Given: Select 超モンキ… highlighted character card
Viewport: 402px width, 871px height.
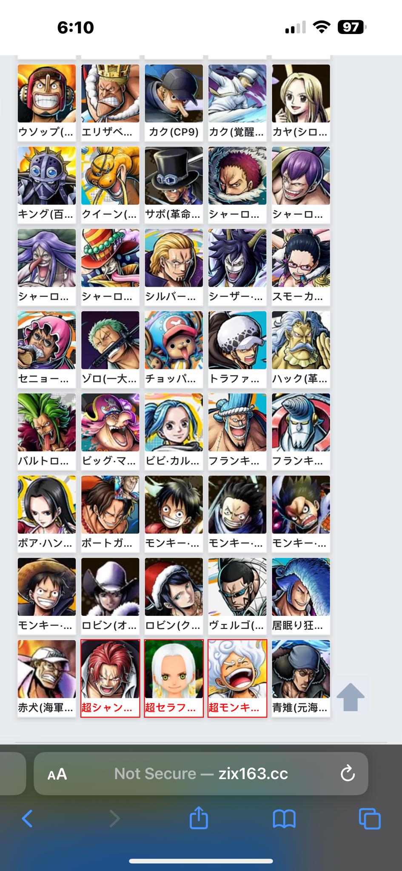Looking at the screenshot, I should point(237,678).
